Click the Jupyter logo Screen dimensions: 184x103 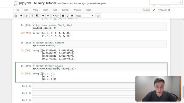click(23, 3)
